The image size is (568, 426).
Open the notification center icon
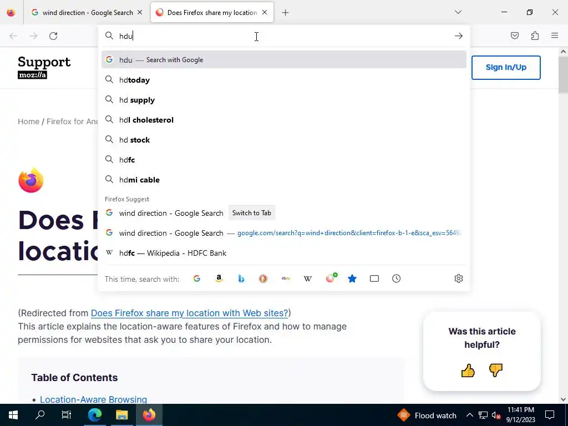coord(550,415)
